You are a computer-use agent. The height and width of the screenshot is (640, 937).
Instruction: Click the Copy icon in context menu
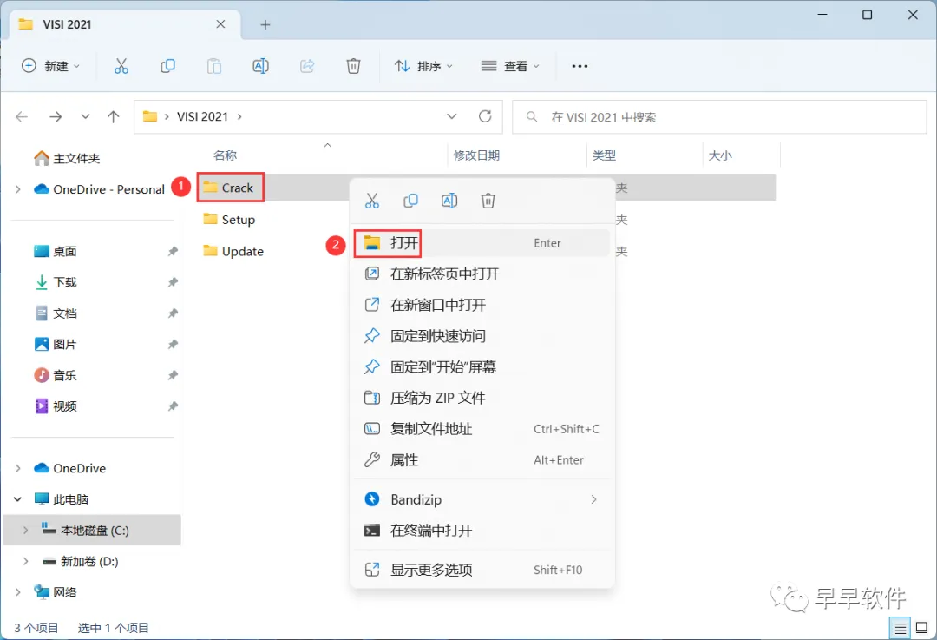[410, 201]
